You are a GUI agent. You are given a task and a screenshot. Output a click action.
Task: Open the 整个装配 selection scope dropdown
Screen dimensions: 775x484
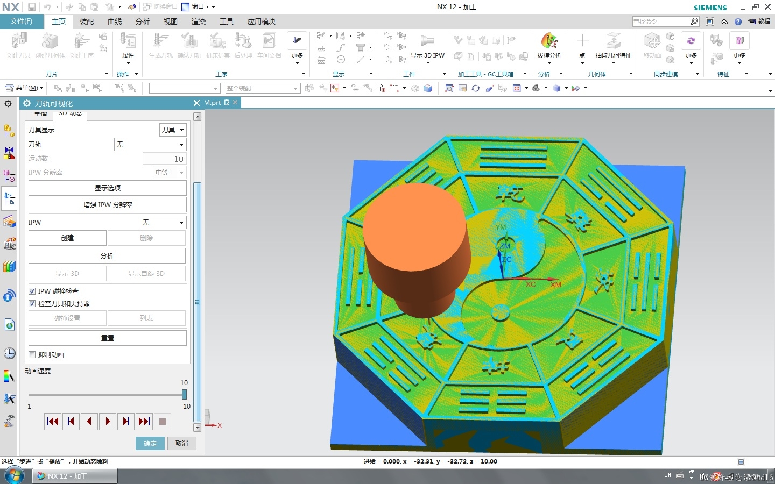point(263,88)
